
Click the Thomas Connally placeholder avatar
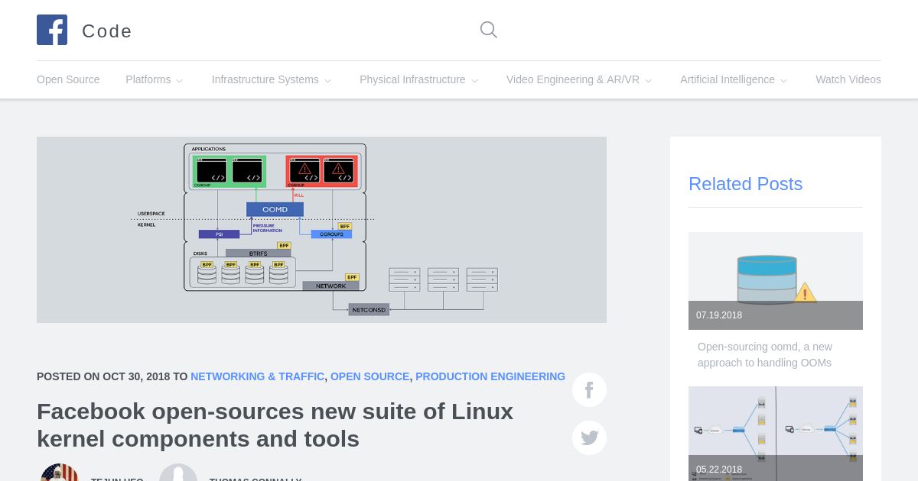[178, 473]
